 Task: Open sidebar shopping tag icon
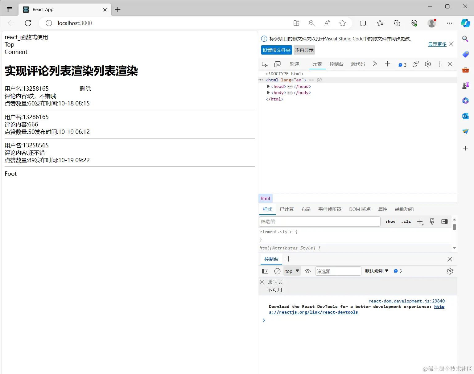465,54
